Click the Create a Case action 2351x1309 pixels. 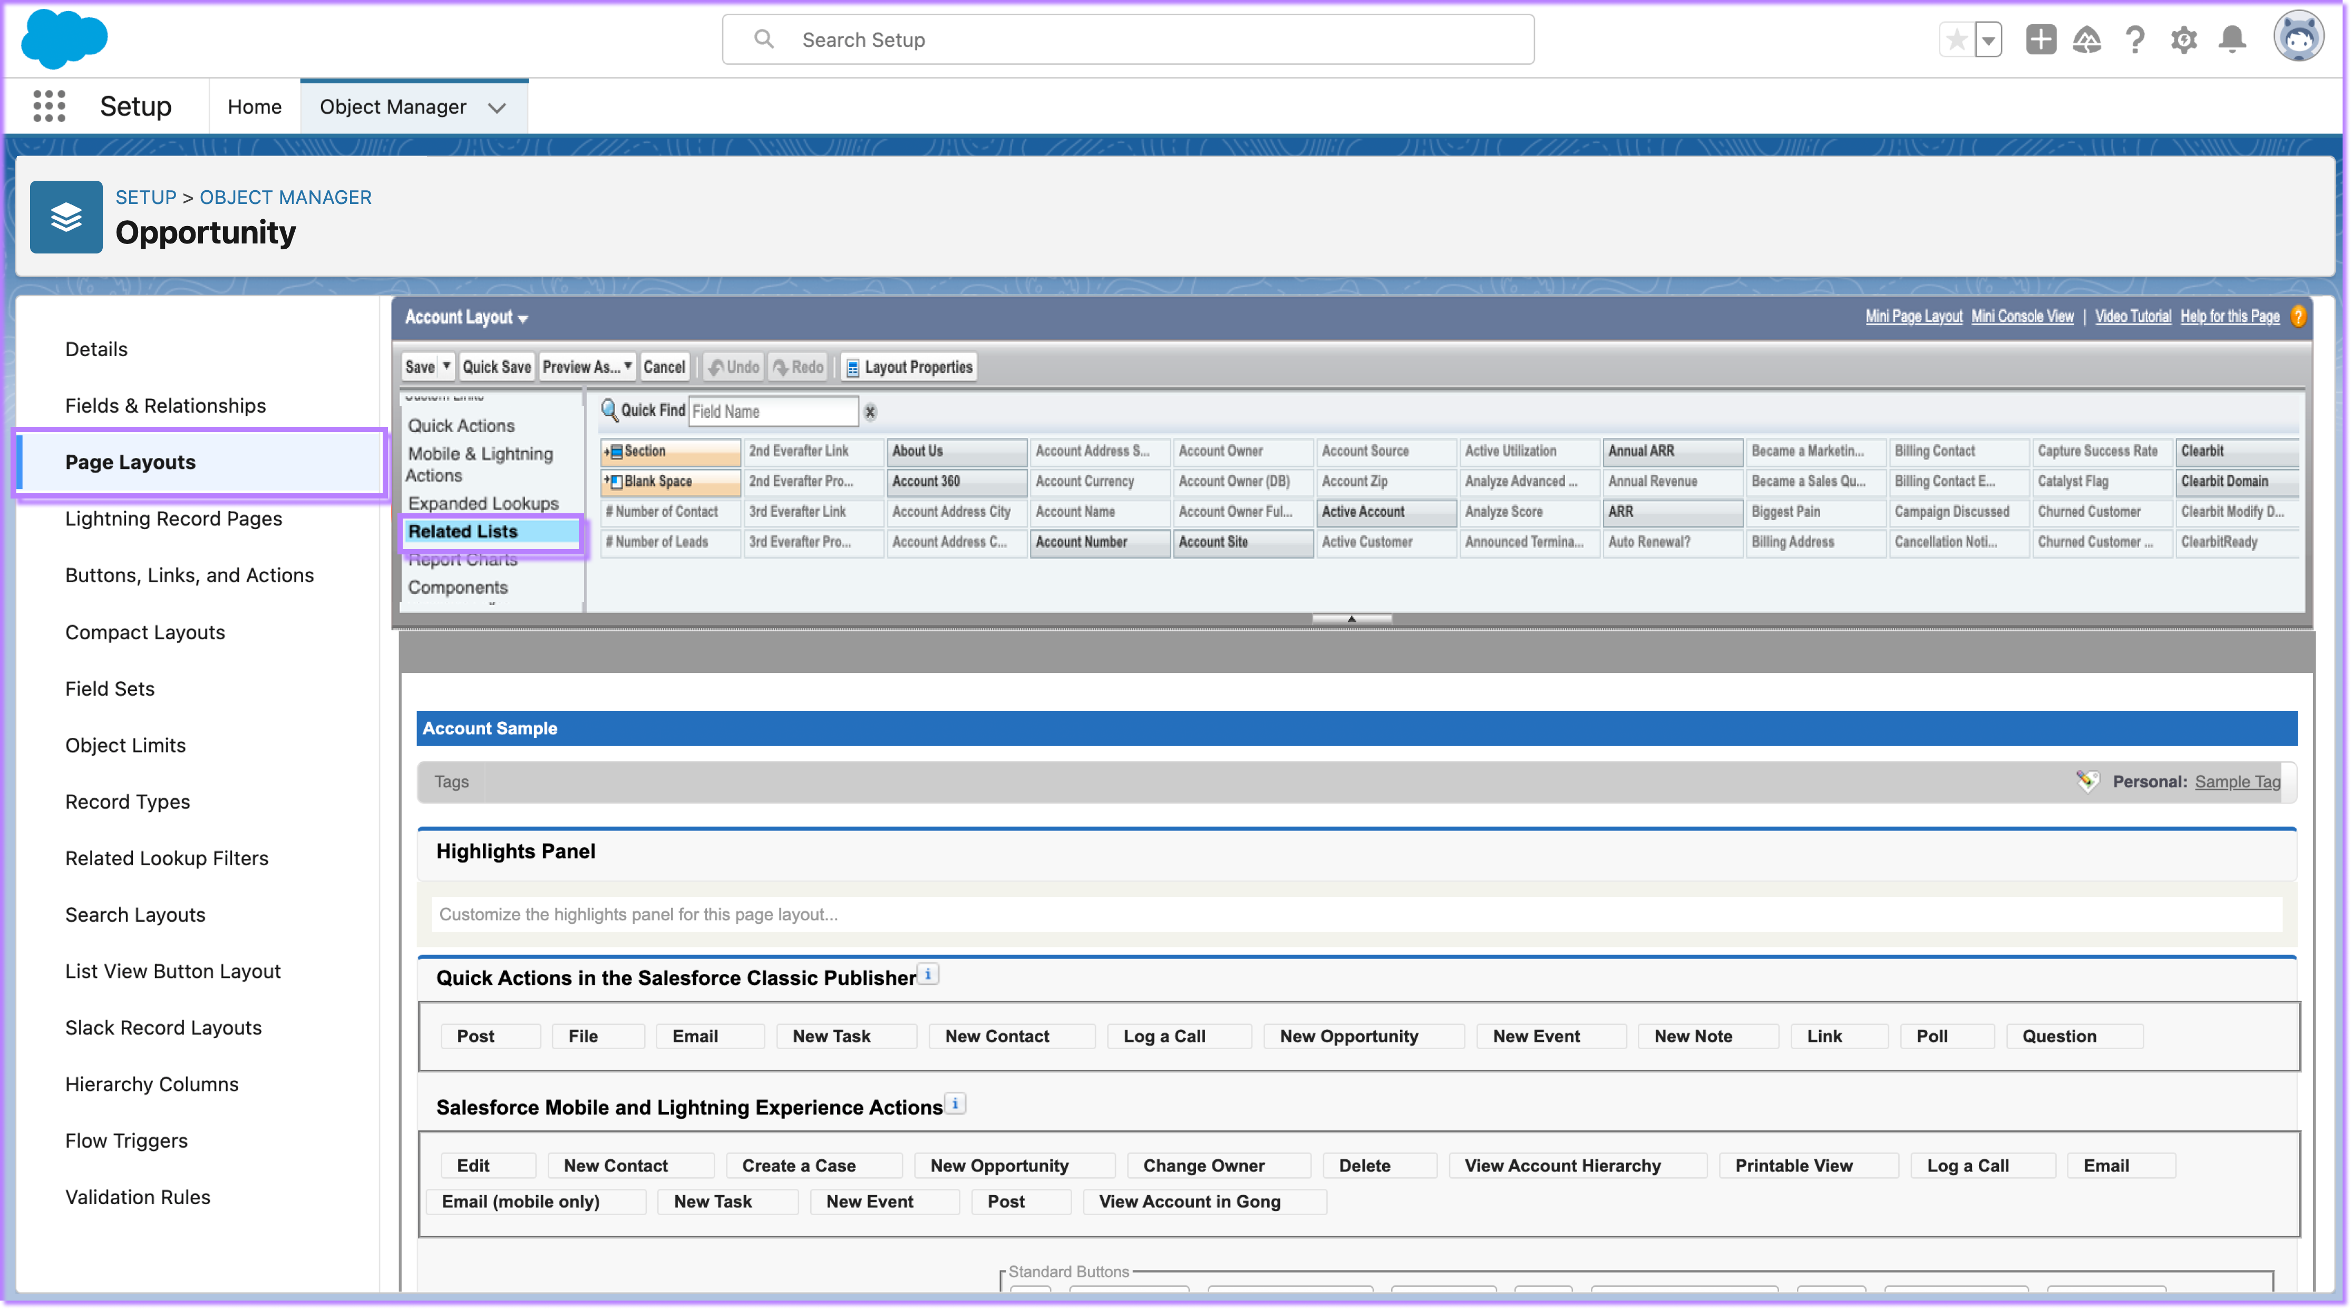pos(813,1166)
